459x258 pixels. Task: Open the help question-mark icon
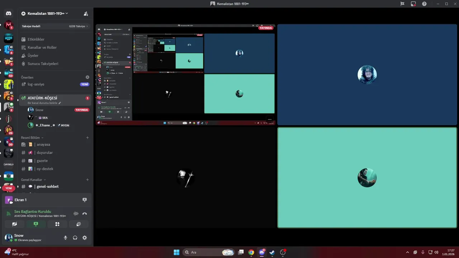coord(424,4)
